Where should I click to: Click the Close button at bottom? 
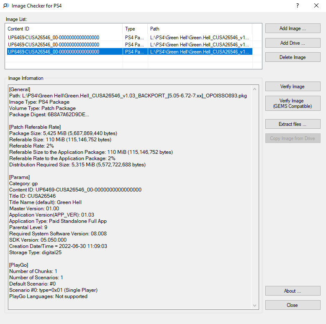(x=293, y=305)
